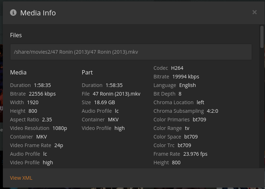Open the View XML link

tap(21, 178)
